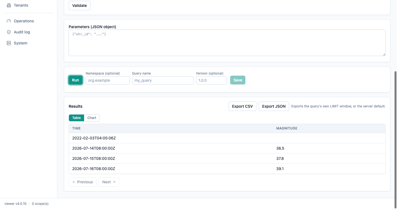Click the Namespace input field

pyautogui.click(x=108, y=80)
